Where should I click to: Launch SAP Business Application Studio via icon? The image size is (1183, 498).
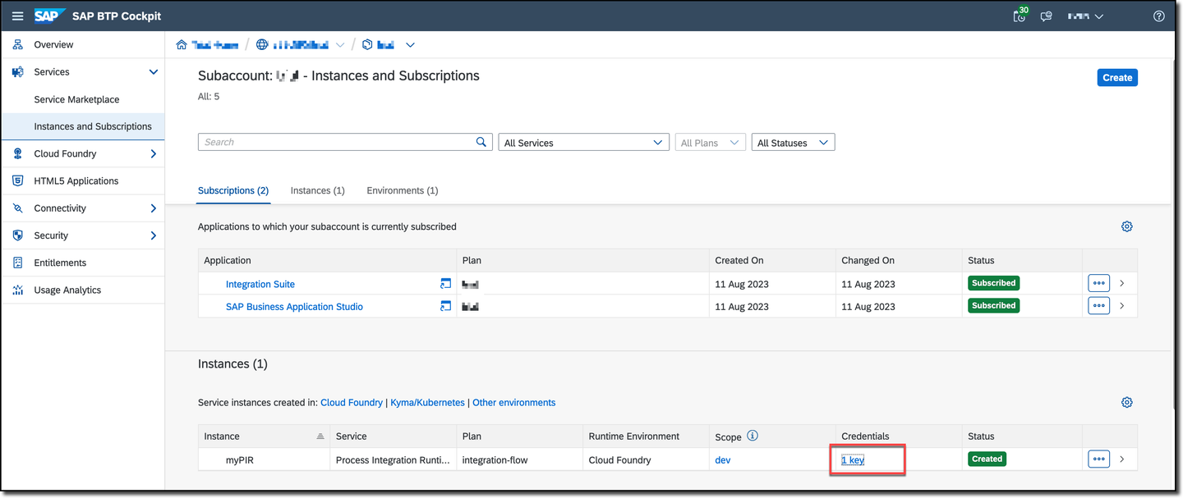446,306
